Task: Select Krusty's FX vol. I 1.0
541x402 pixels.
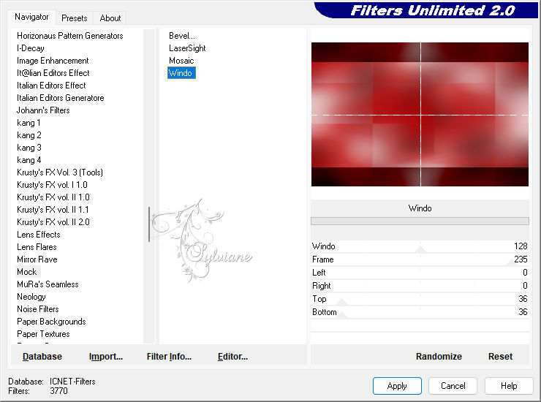Action: pyautogui.click(x=52, y=185)
